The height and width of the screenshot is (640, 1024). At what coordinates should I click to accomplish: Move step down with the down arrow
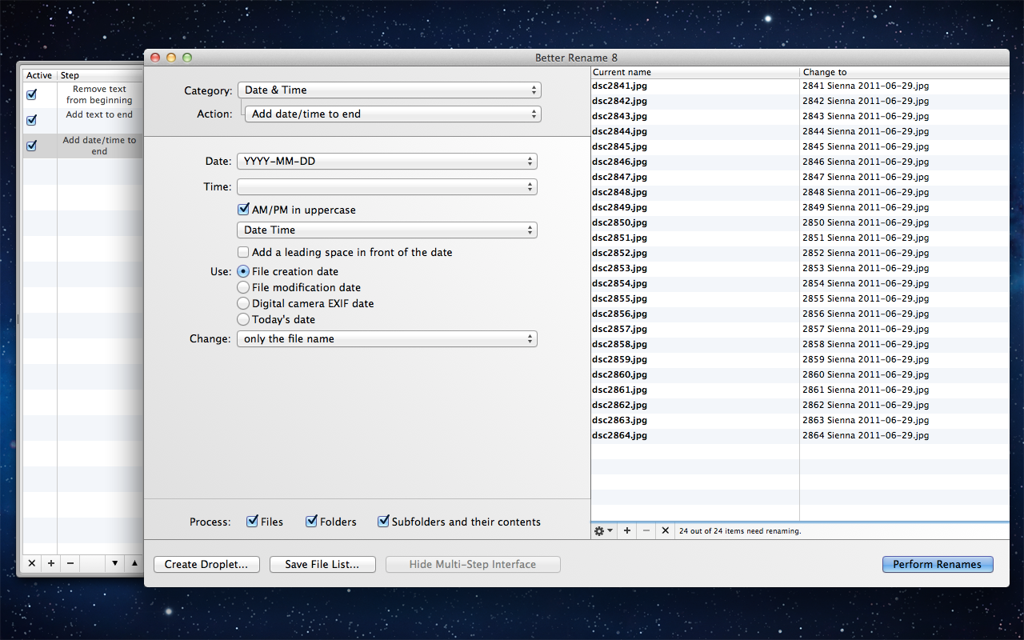pos(115,563)
